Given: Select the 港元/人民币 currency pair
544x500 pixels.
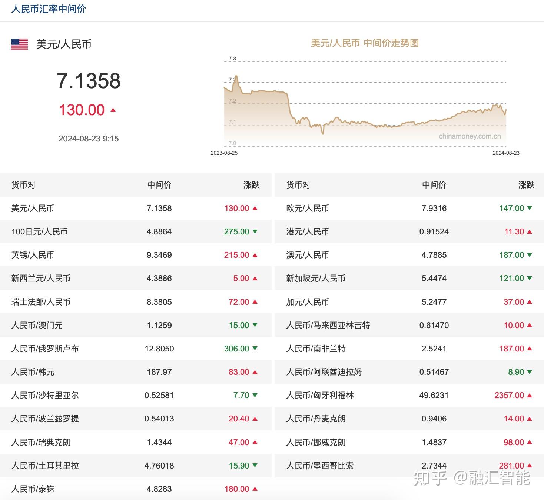Looking at the screenshot, I should coord(308,231).
